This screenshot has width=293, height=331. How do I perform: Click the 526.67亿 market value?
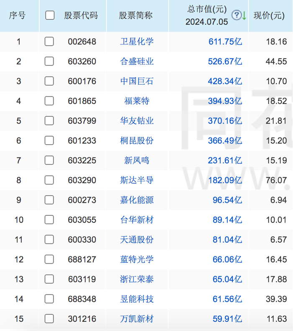click(x=225, y=61)
